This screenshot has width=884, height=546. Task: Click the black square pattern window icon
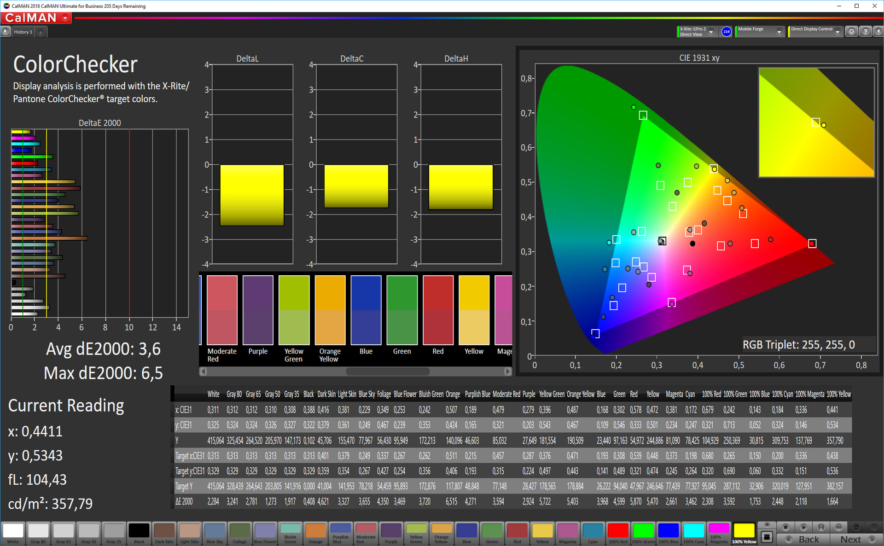pyautogui.click(x=767, y=537)
